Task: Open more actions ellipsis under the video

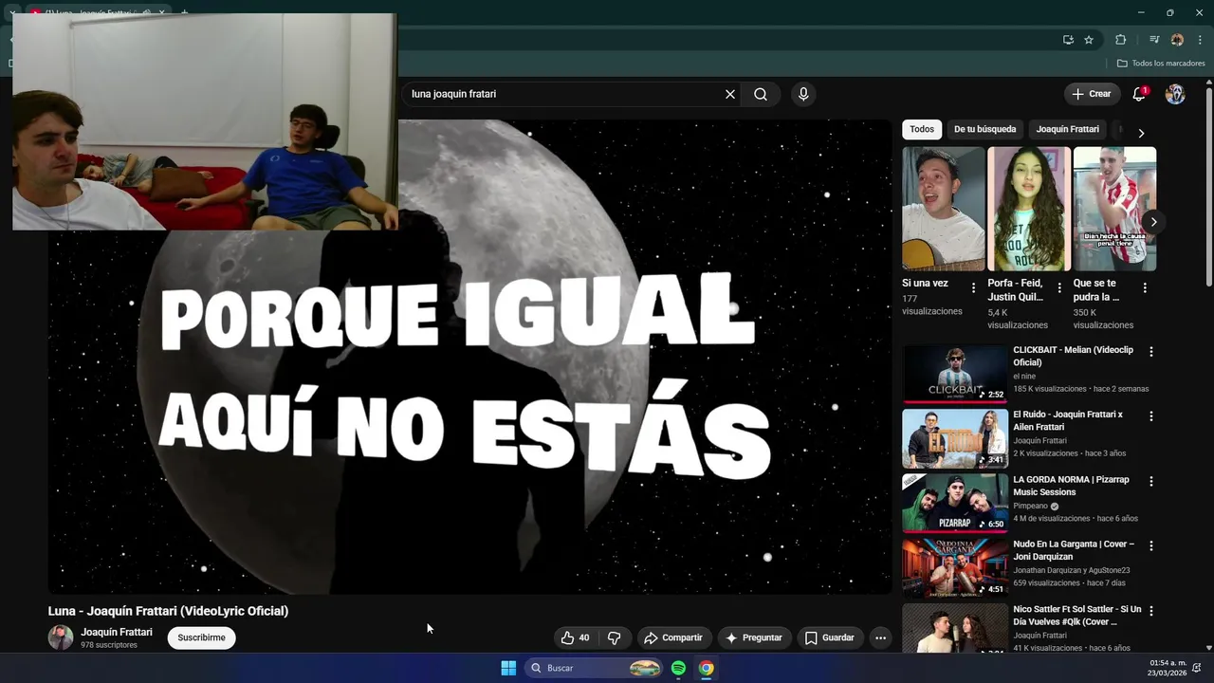Action: coord(880,637)
